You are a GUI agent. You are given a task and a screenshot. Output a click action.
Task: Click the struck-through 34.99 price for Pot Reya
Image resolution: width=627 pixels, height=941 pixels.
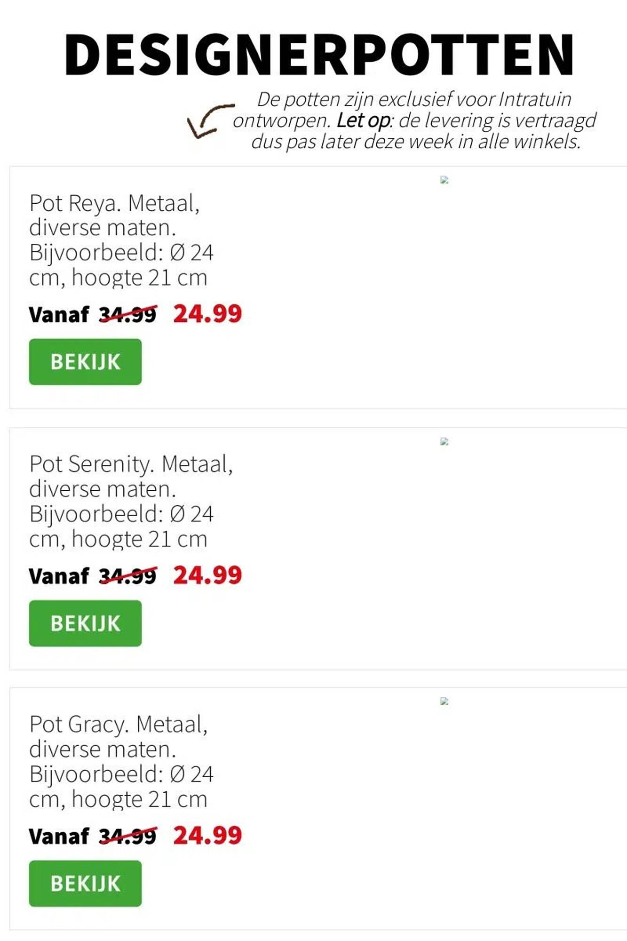click(x=128, y=314)
